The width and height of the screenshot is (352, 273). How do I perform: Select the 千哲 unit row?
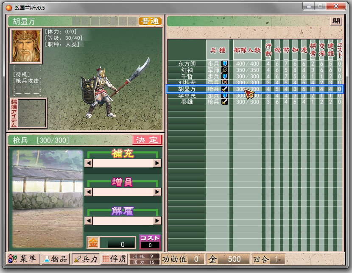(x=255, y=76)
